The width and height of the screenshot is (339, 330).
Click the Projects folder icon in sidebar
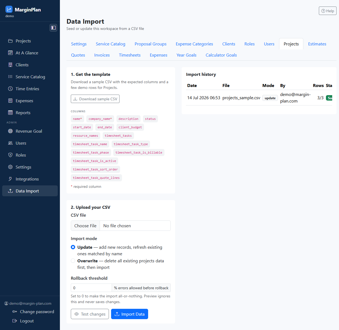pos(10,41)
